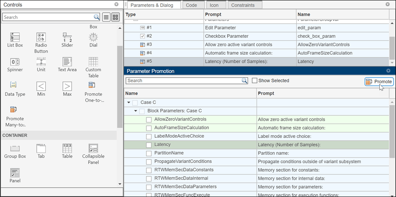Screen dimensions: 396x197
Task: Open the Constraints tab
Action: tap(243, 5)
